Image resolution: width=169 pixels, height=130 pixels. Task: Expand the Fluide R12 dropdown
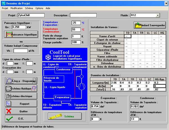tap(158, 15)
